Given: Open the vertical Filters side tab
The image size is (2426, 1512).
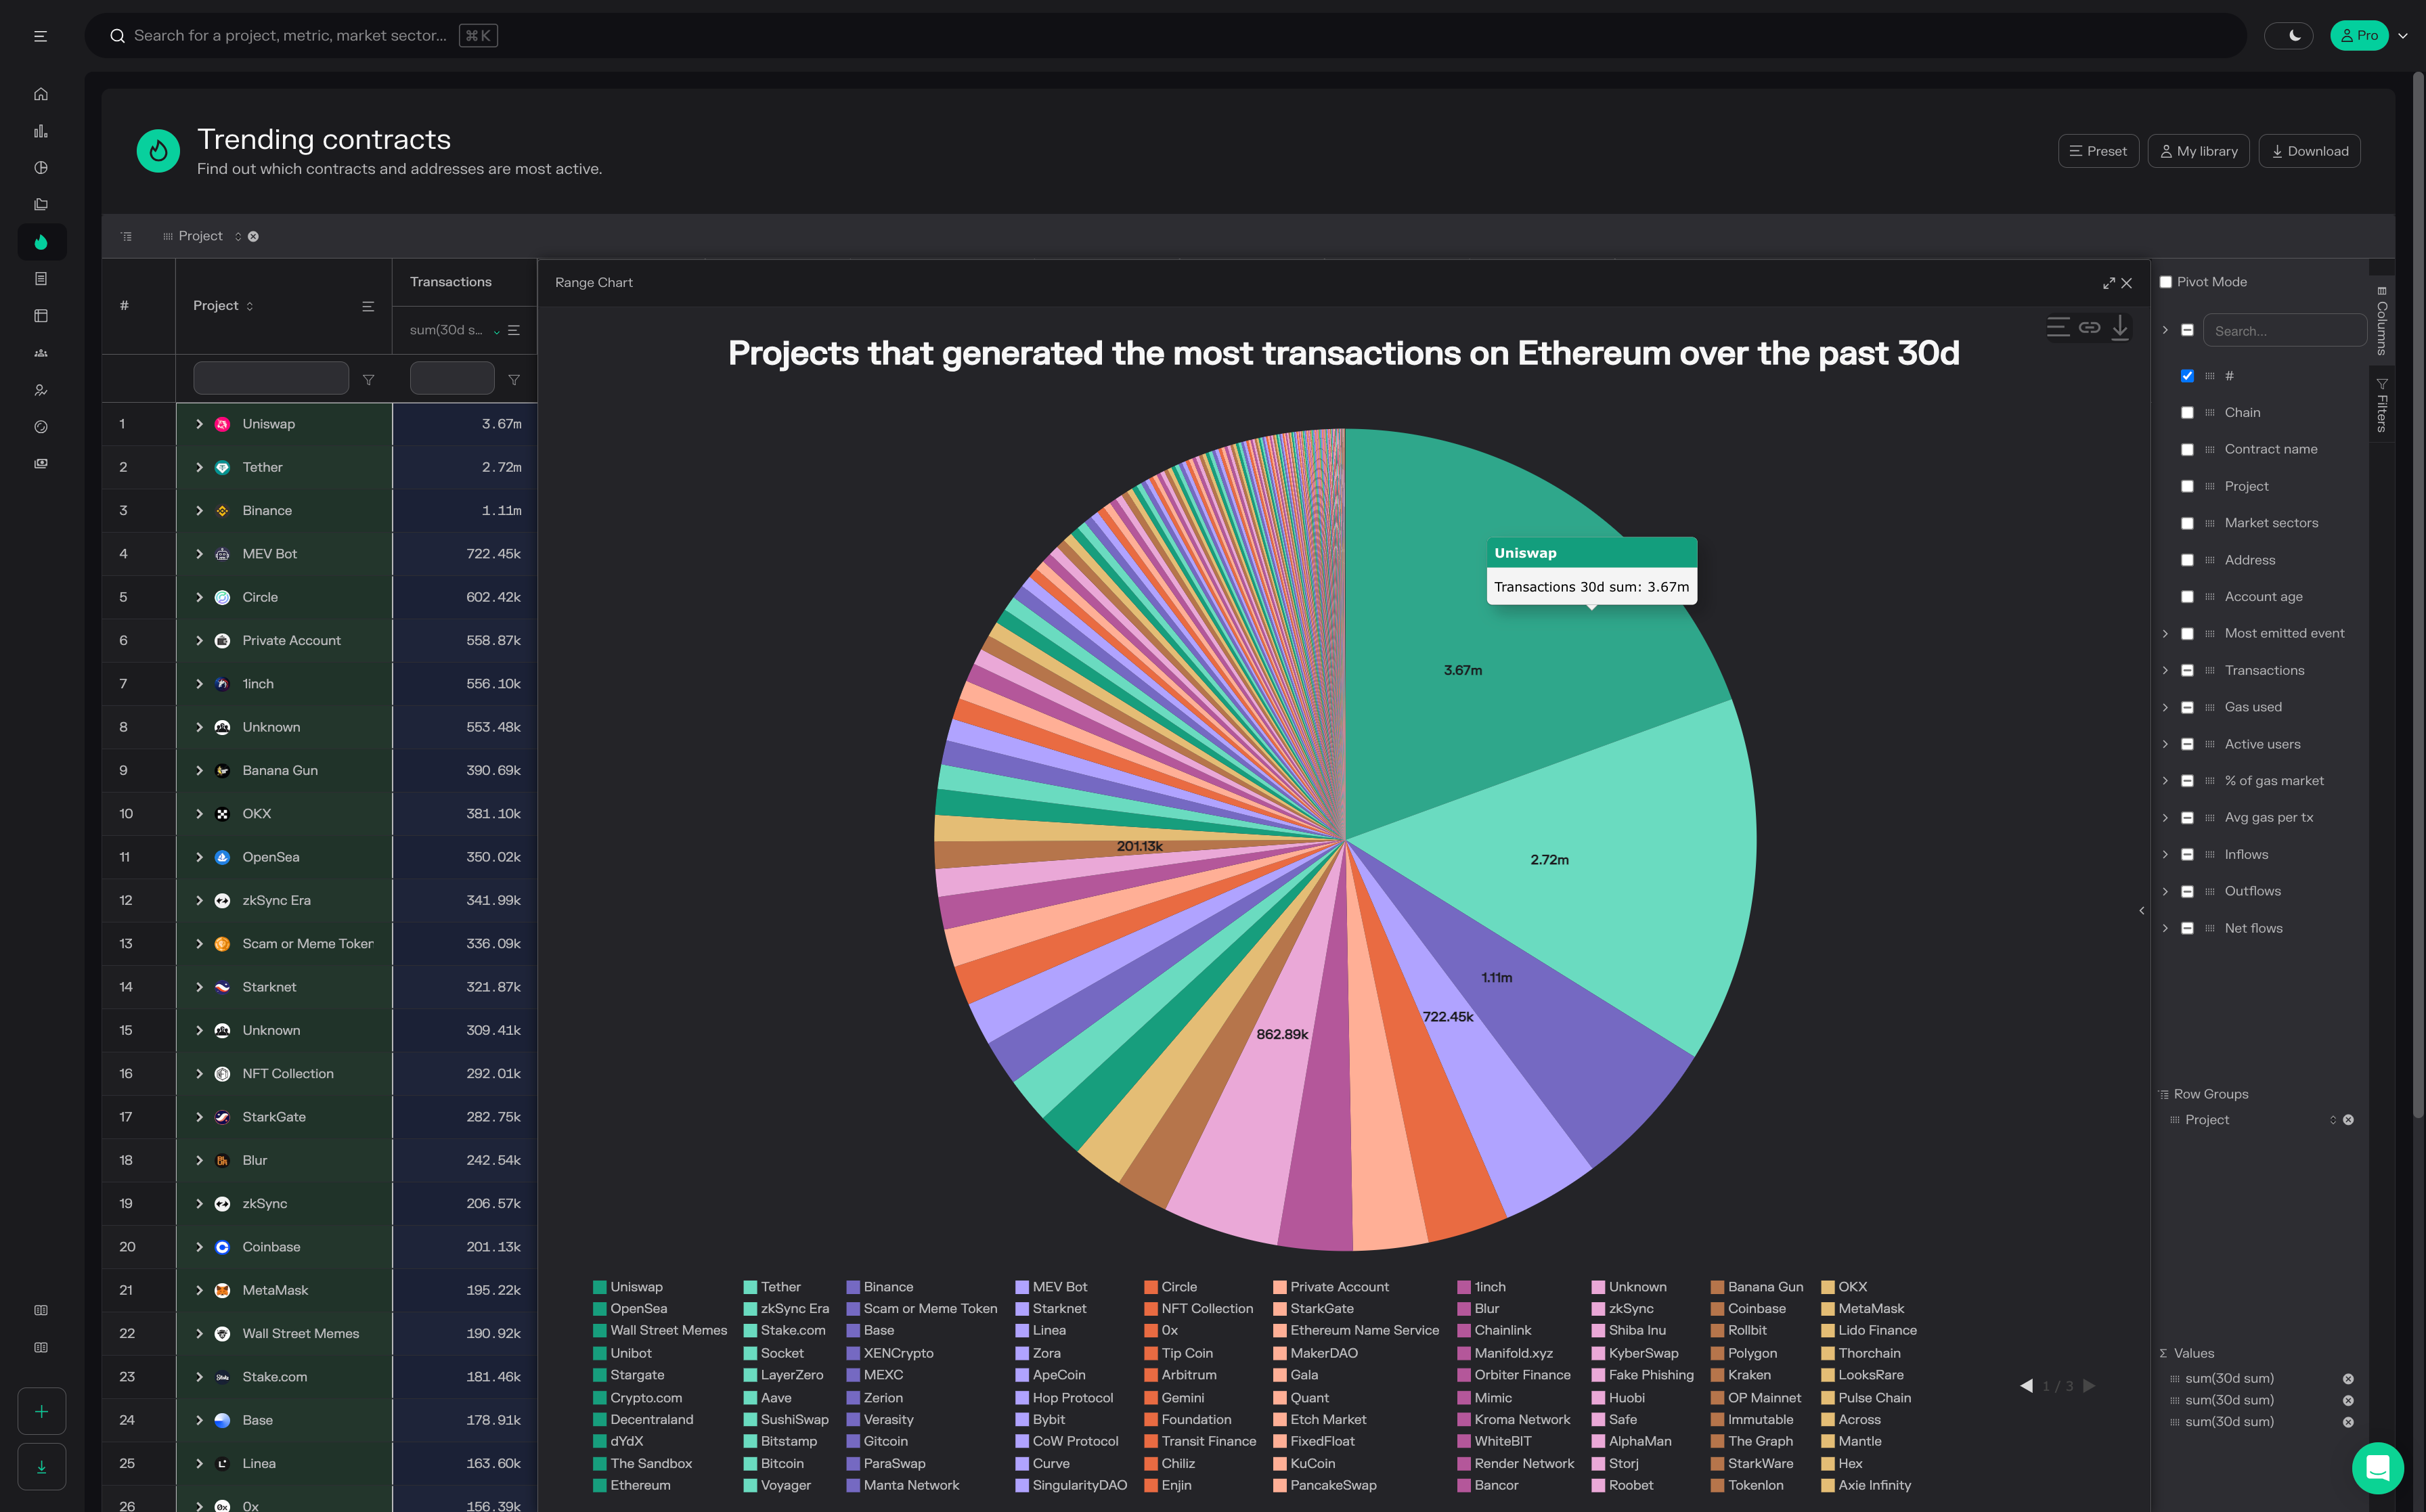Looking at the screenshot, I should coord(2382,406).
